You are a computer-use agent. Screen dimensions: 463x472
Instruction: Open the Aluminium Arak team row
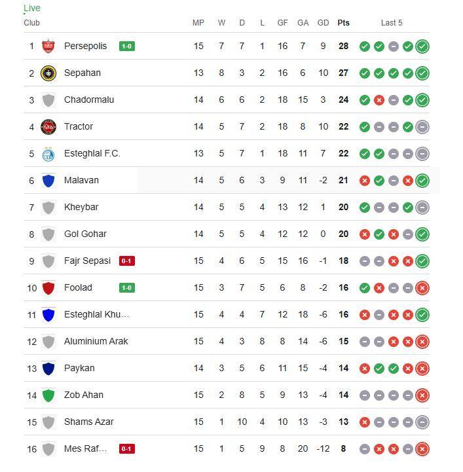point(96,342)
